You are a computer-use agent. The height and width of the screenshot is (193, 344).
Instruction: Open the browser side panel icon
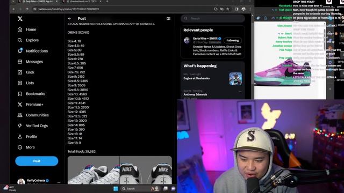click(x=236, y=9)
